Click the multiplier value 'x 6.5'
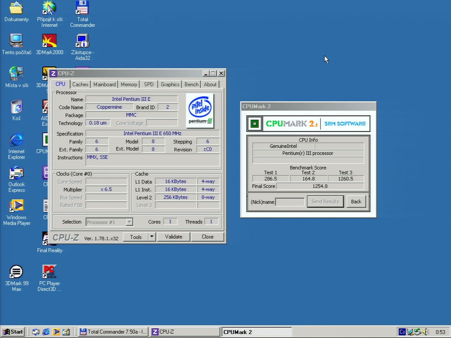 click(106, 189)
